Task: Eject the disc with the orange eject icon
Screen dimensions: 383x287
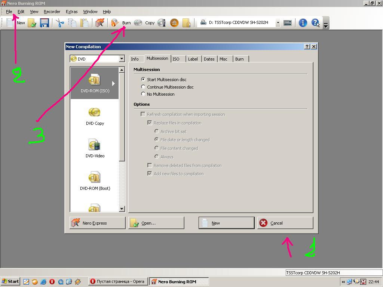Action: 174,23
